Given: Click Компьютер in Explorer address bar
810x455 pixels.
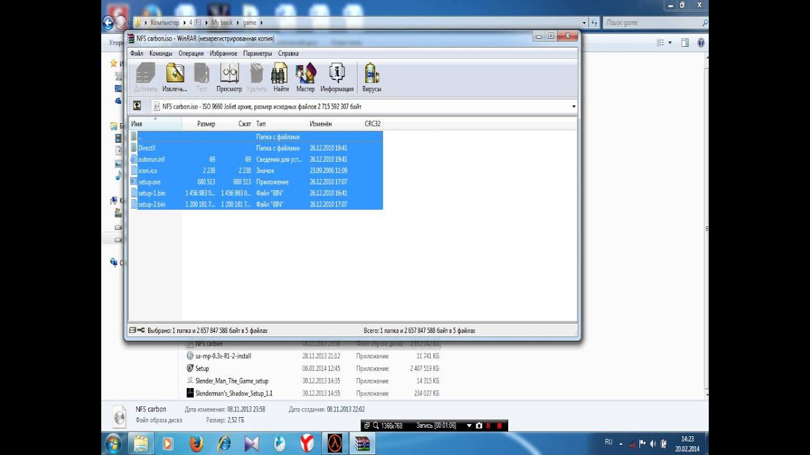Looking at the screenshot, I should tap(165, 23).
